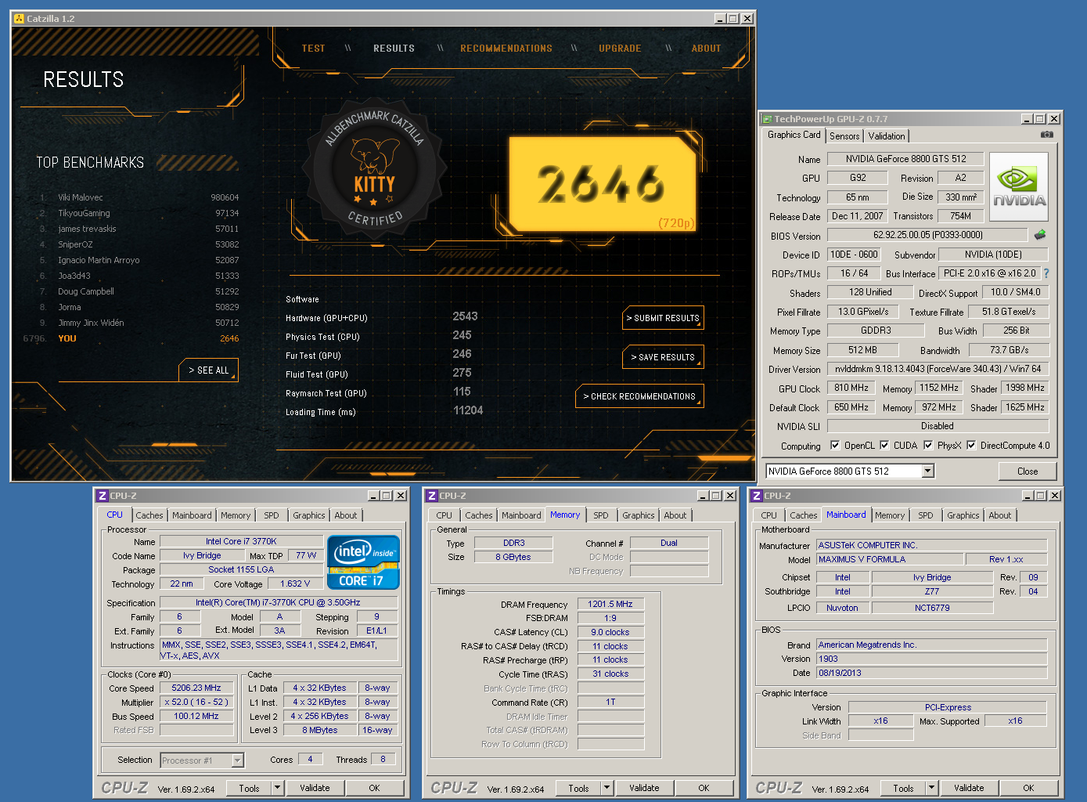Click the Loading Time (ms) result row
This screenshot has width=1087, height=802.
[384, 411]
